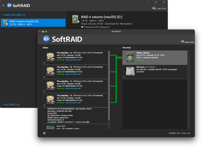This screenshot has height=148, width=203.
Task: Expand ThunderBay - A disk details
Action: (44, 63)
